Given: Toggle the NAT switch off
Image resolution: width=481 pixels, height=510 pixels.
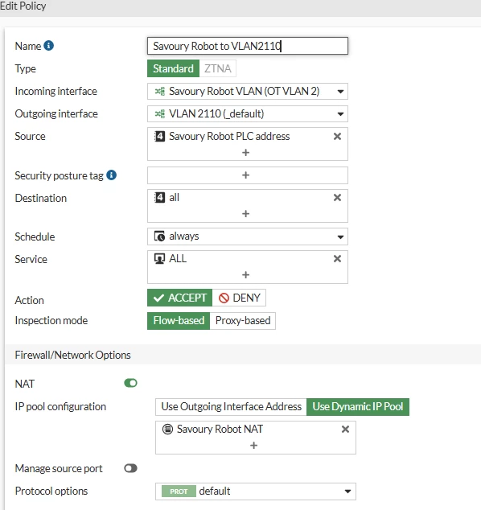Looking at the screenshot, I should click(x=131, y=383).
